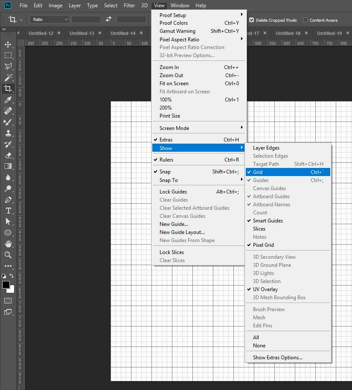Choose the Hand tool

tap(8, 244)
